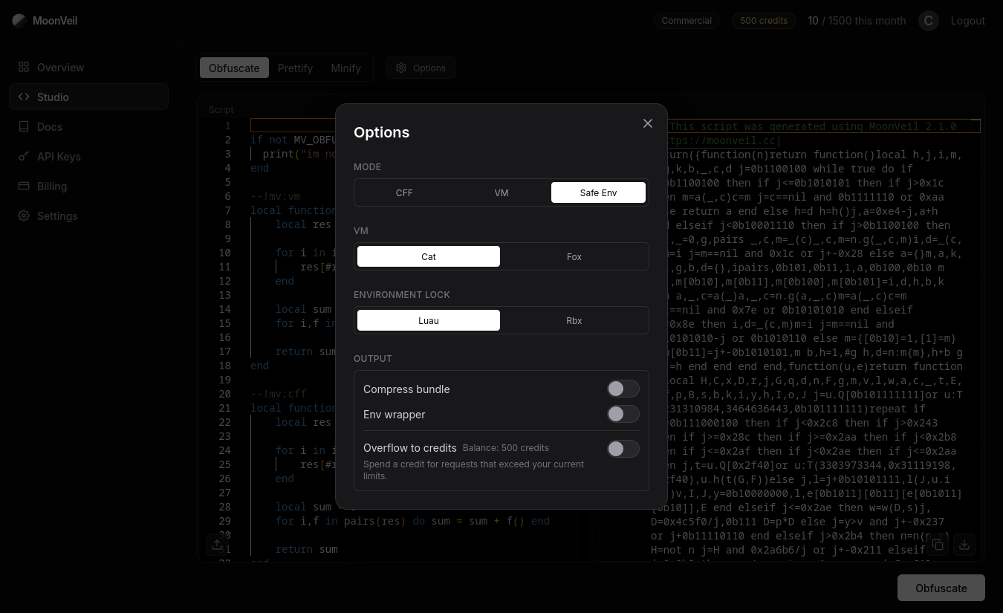Image resolution: width=1003 pixels, height=613 pixels.
Task: Switch to the Obfuscate tab
Action: [234, 68]
